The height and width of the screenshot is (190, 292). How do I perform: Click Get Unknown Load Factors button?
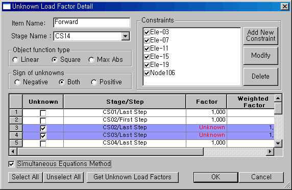(x=132, y=177)
